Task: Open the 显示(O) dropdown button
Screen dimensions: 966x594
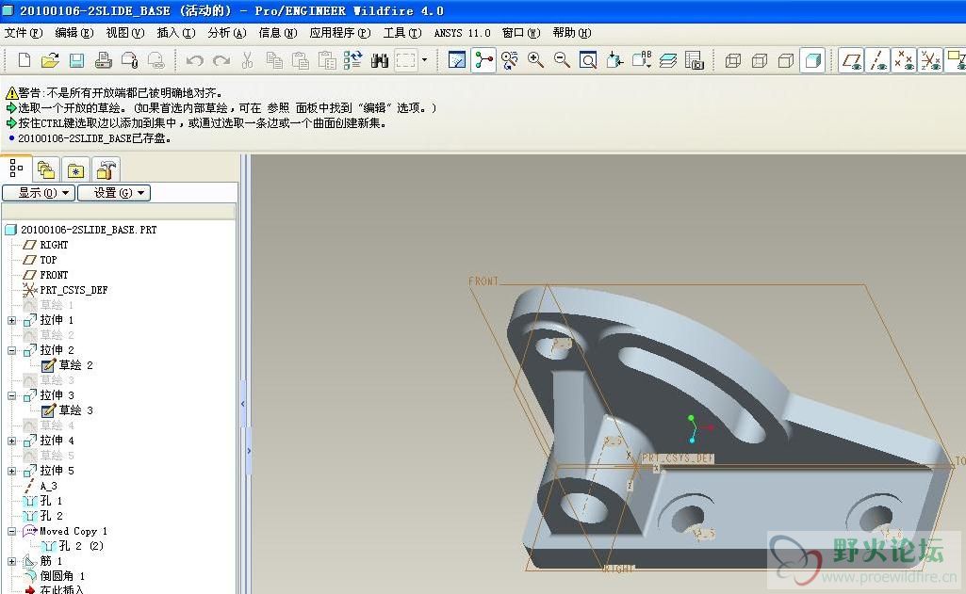Action: (x=39, y=193)
